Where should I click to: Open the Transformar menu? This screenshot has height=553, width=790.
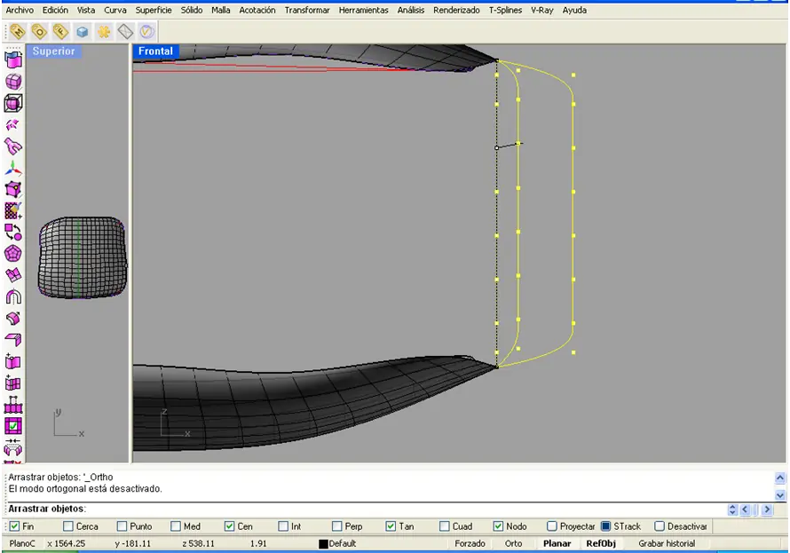(307, 10)
